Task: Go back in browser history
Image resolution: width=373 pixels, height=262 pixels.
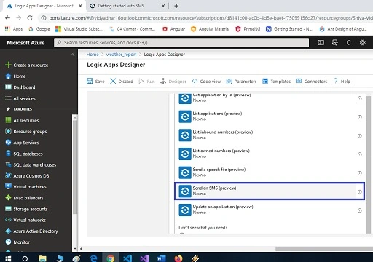Action: 8,18
